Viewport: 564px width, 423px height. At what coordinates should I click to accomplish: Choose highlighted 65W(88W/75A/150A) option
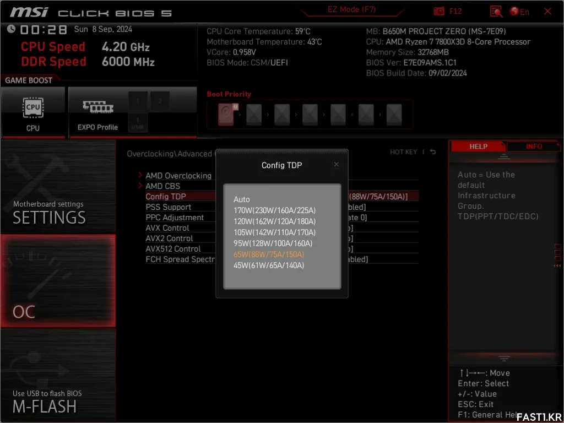coord(269,254)
